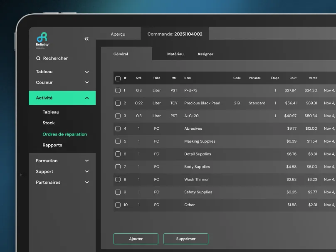Sort by the Coût column header
This screenshot has width=336, height=252.
point(293,78)
